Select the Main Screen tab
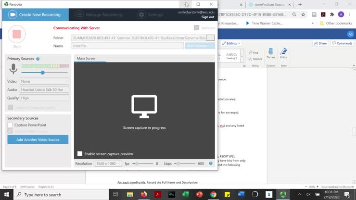Viewport: 356px width, 200px height. click(87, 58)
